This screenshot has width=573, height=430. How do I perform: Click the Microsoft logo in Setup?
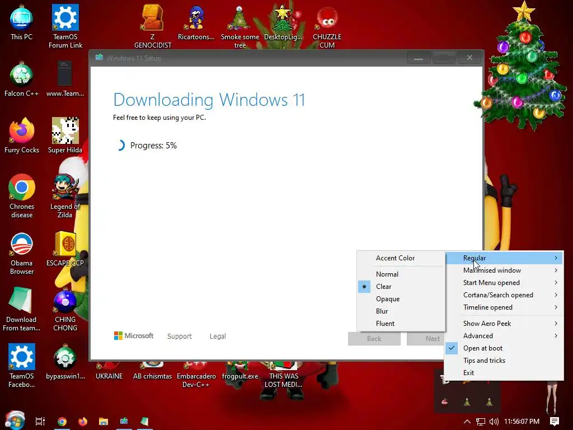(x=134, y=336)
